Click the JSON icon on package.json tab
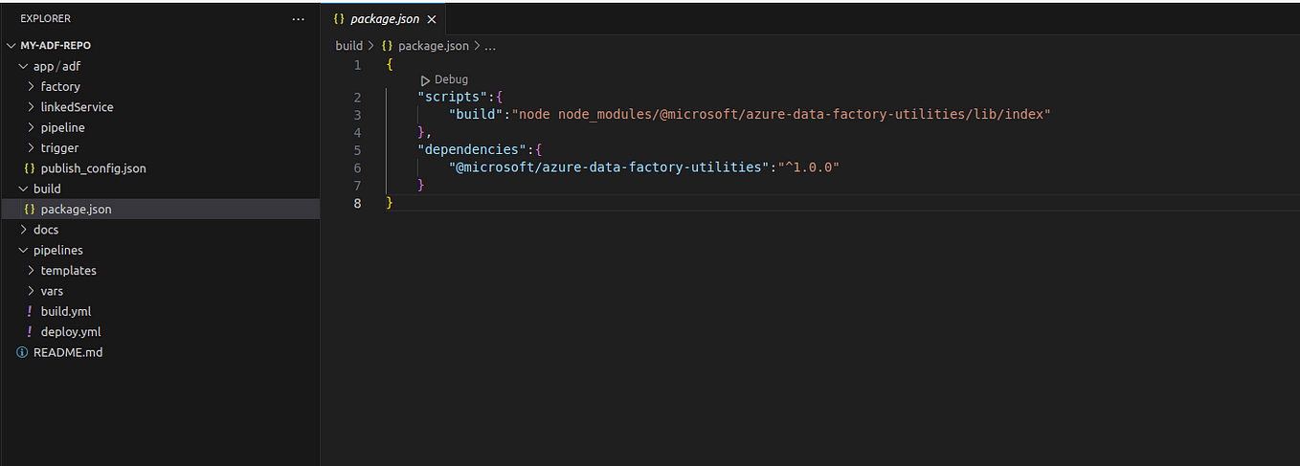The image size is (1300, 466). [x=339, y=19]
